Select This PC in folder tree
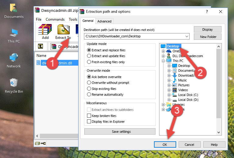This screenshot has width=234, height=158. 178,61
